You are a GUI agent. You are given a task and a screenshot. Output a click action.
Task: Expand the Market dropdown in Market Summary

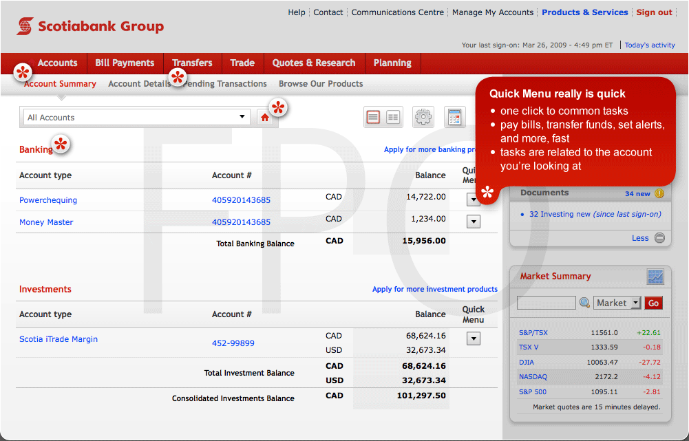tap(617, 303)
